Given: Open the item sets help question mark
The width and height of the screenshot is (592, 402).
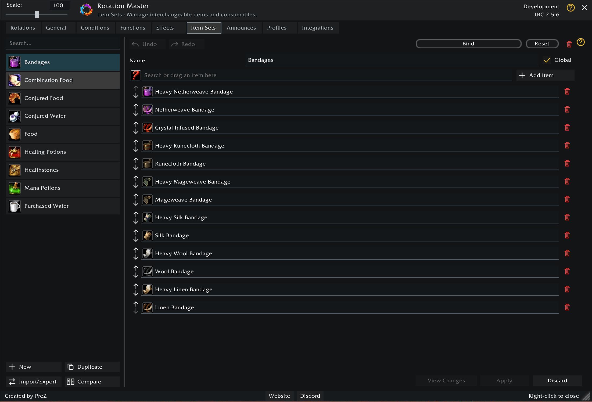Looking at the screenshot, I should click(x=581, y=42).
